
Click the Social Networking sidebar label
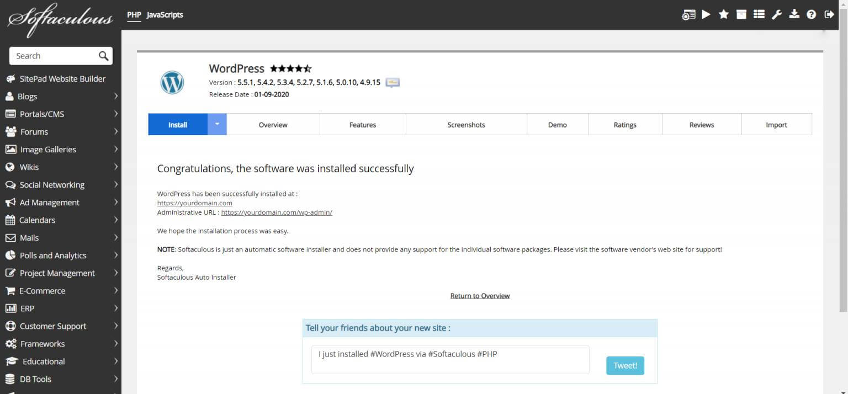[x=52, y=185]
